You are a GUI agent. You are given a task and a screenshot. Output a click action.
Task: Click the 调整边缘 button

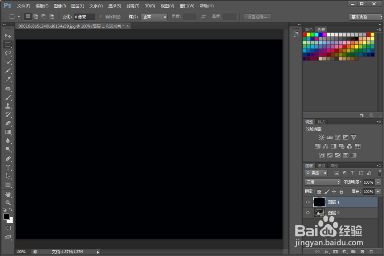point(257,16)
